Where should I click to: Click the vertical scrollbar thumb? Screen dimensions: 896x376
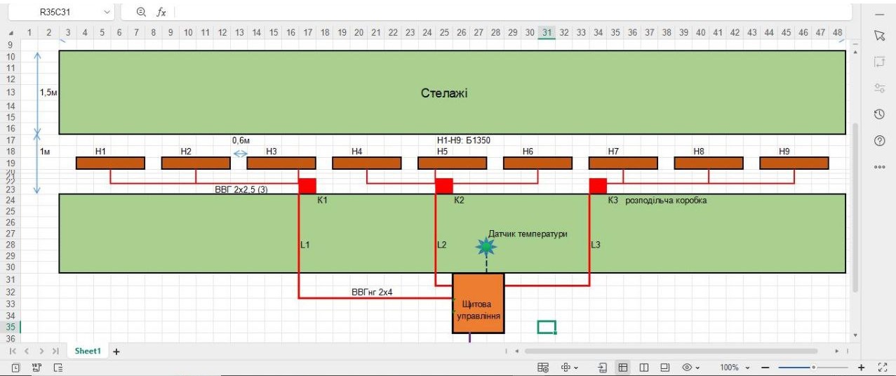coord(854,208)
